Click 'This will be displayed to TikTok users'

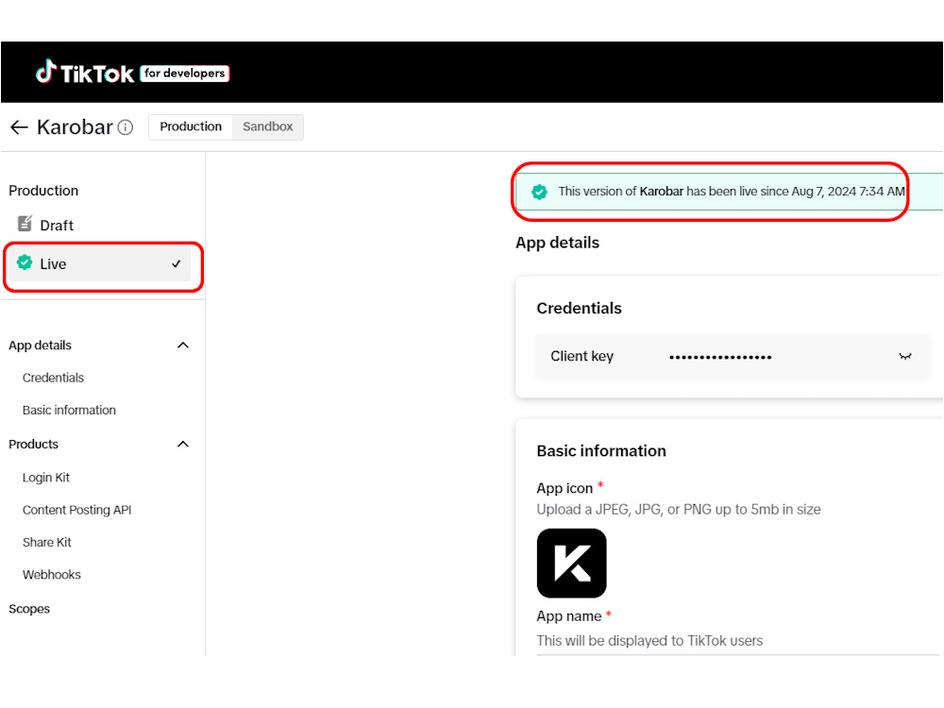click(649, 641)
